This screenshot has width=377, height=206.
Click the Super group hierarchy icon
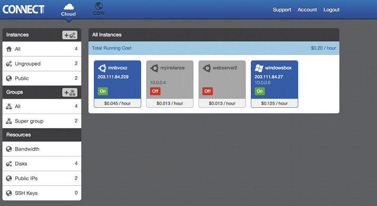tap(9, 121)
